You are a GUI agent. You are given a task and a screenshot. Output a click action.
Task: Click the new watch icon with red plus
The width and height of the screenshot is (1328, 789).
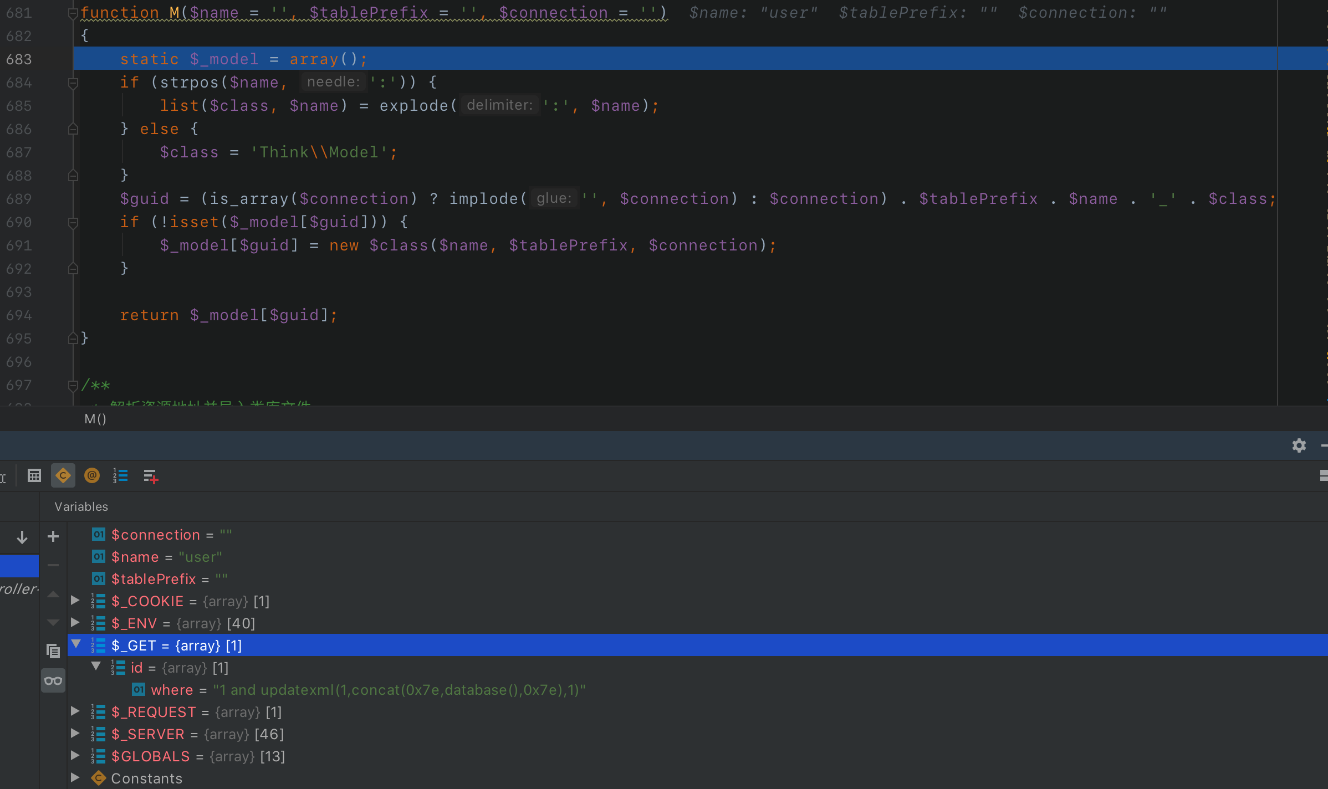[x=150, y=475]
